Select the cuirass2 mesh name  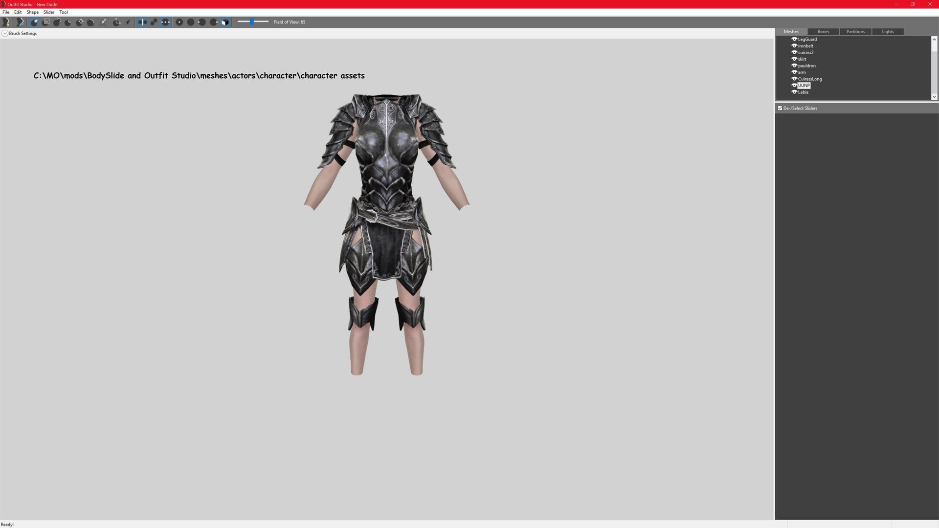click(x=806, y=52)
